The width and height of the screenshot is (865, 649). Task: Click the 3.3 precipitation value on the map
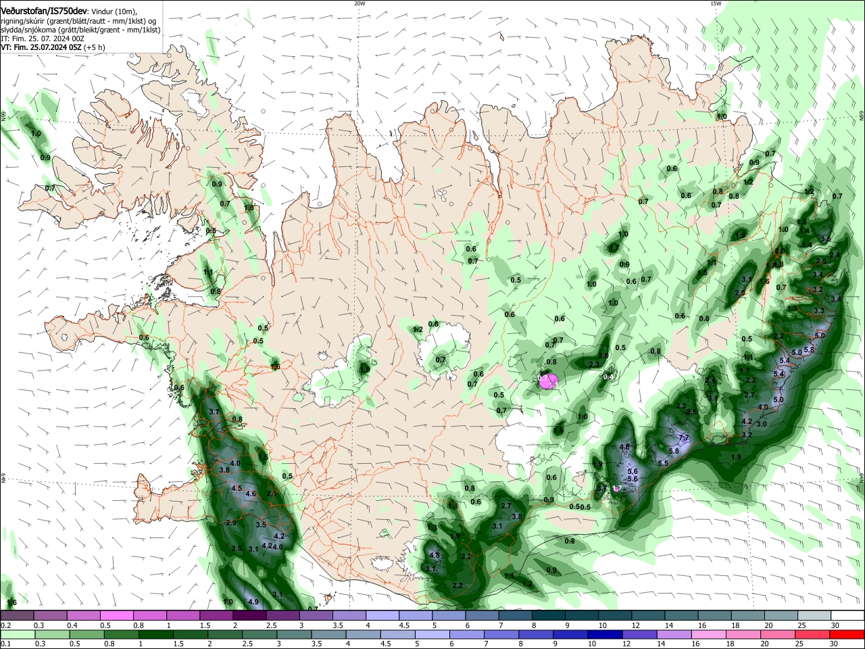819,310
